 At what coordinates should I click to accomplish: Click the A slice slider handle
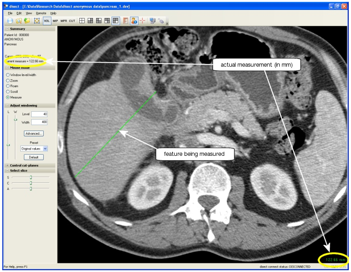[x=31, y=189]
